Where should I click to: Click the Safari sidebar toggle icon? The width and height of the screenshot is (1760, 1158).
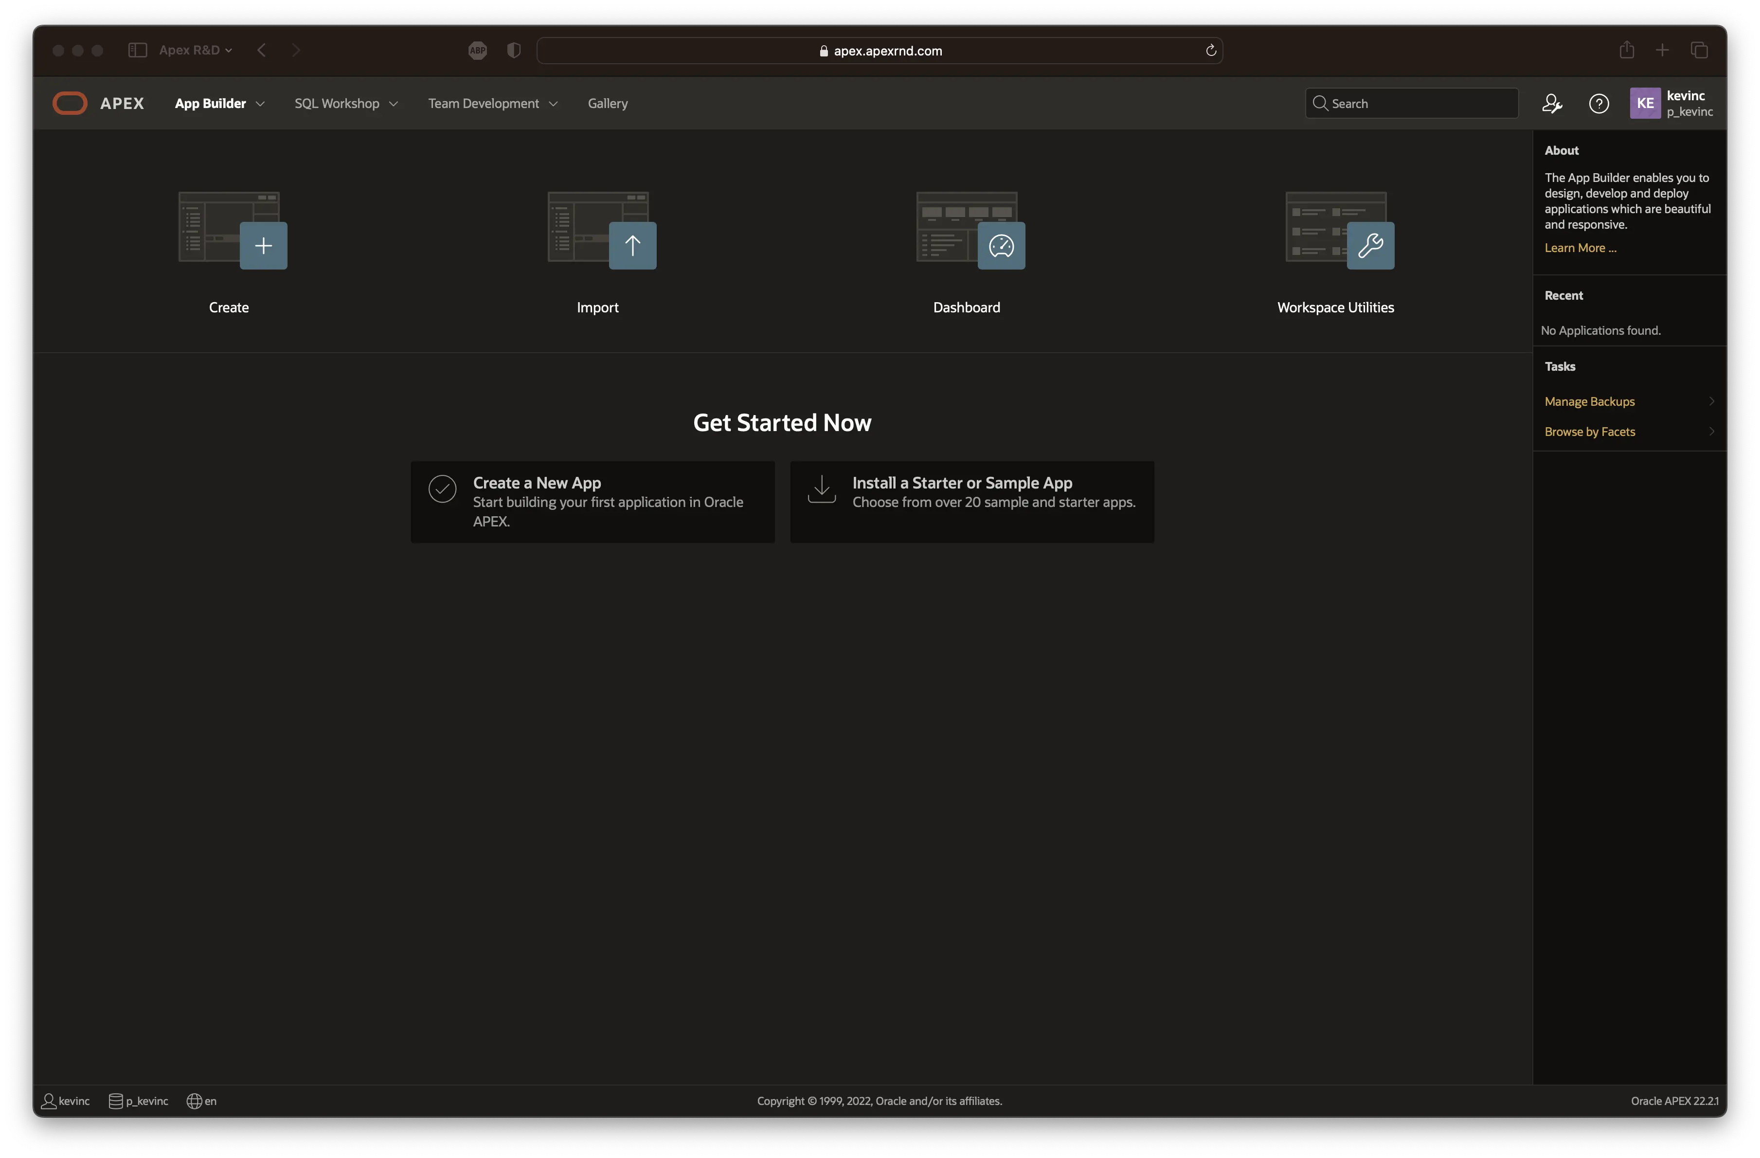click(138, 50)
